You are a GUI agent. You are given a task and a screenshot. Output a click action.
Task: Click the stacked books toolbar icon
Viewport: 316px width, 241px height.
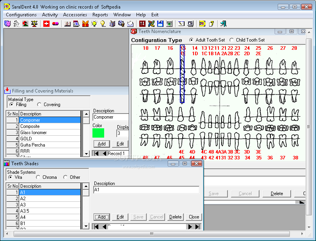[112, 24]
